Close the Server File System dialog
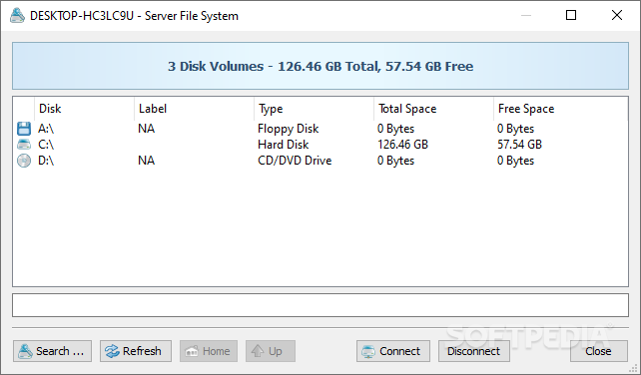Image resolution: width=641 pixels, height=375 pixels. (599, 351)
